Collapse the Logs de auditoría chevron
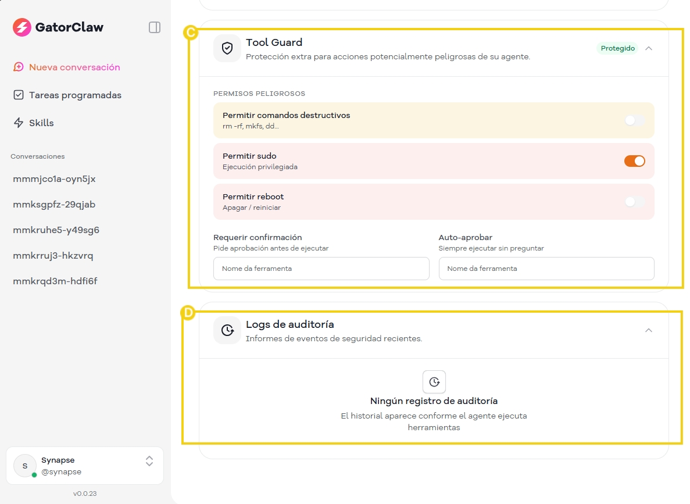This screenshot has width=690, height=504. click(649, 330)
